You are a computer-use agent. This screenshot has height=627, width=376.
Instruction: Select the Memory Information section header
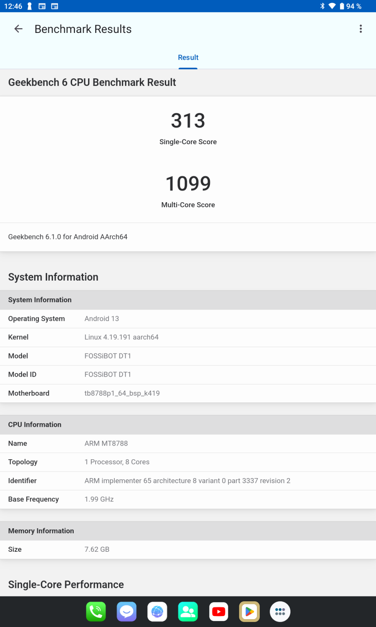coord(41,531)
